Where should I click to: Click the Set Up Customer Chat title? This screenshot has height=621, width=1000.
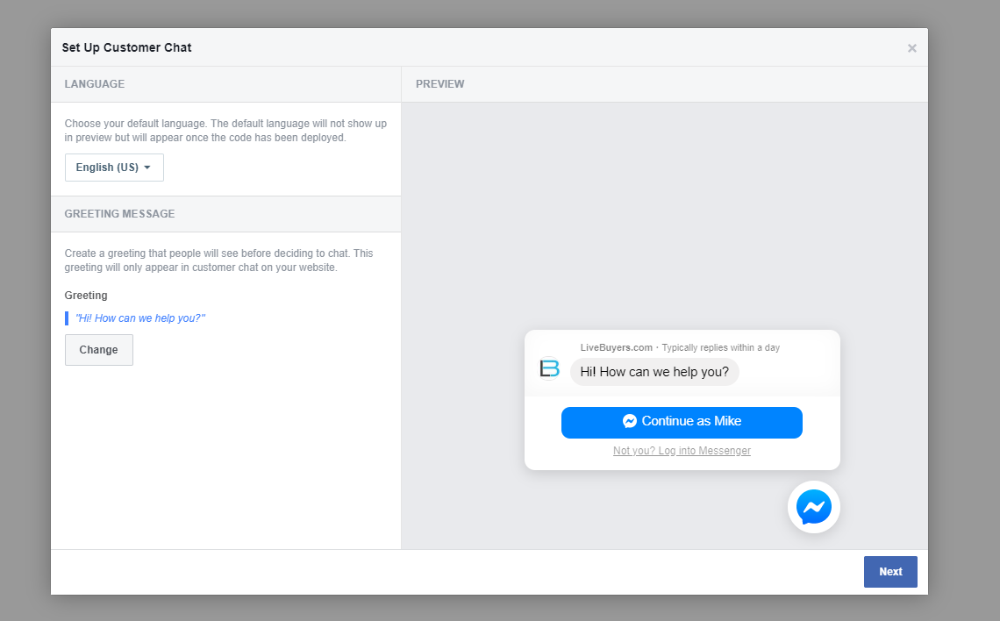point(127,48)
